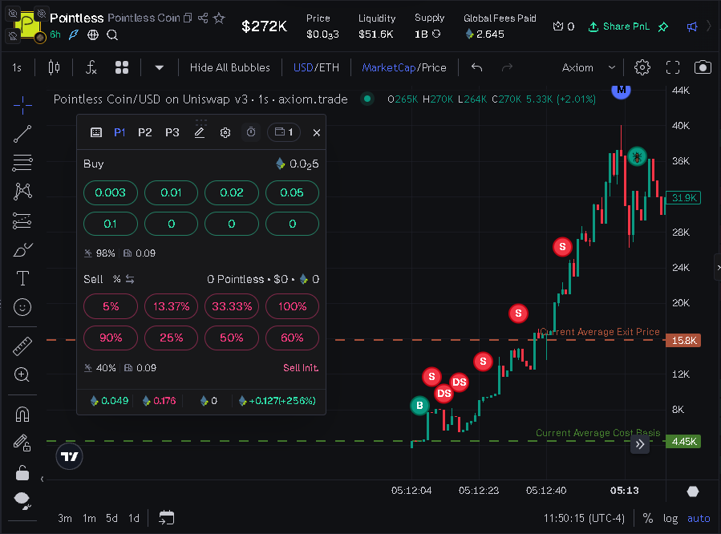Open wallet selector showing 1
Image resolution: width=721 pixels, height=534 pixels.
284,132
